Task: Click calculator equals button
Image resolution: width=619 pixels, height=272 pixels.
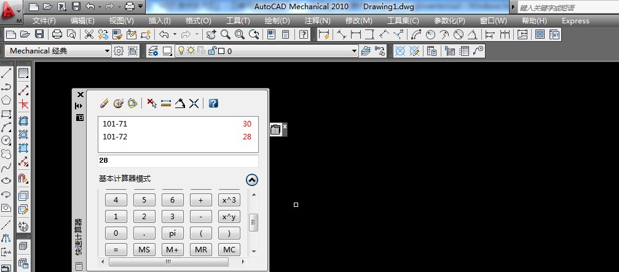Action: pyautogui.click(x=116, y=249)
